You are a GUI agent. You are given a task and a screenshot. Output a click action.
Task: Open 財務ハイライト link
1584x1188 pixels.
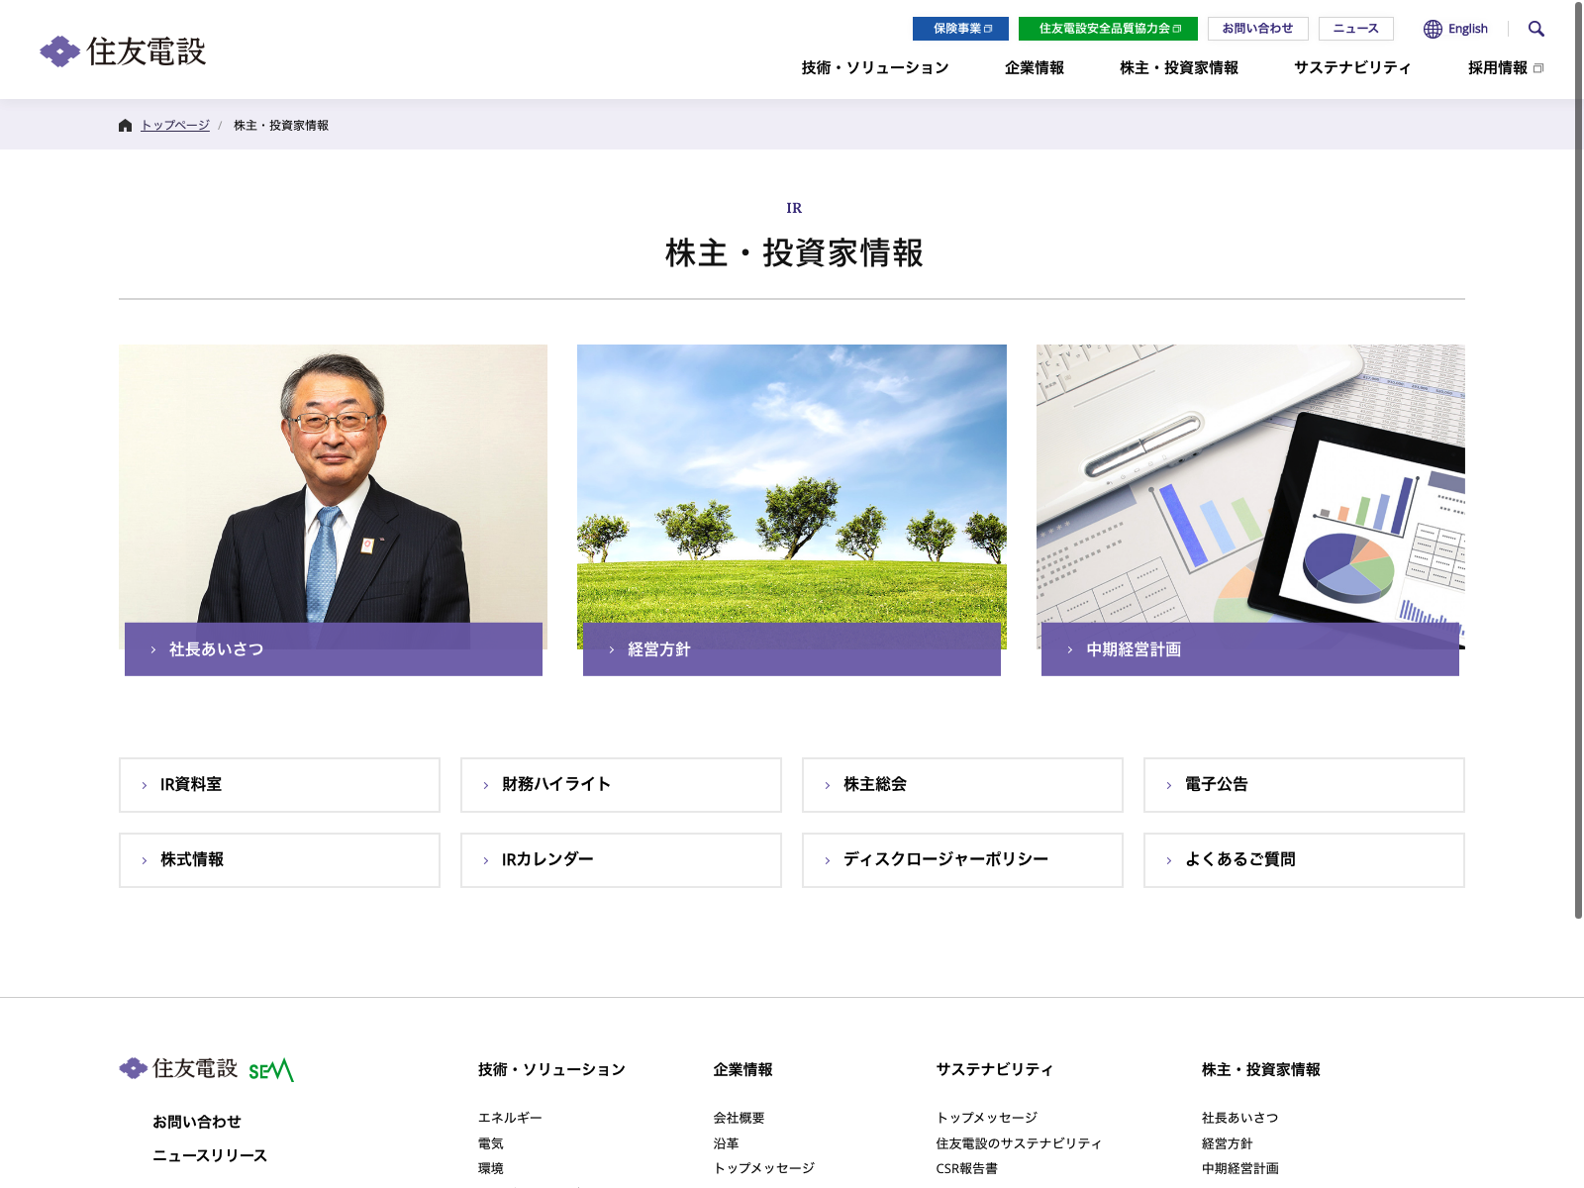click(621, 785)
